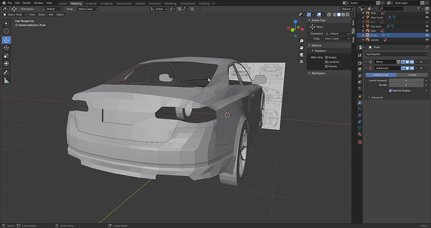Open the World properties tab icon
Screen dimensions: 431x228
[360, 89]
